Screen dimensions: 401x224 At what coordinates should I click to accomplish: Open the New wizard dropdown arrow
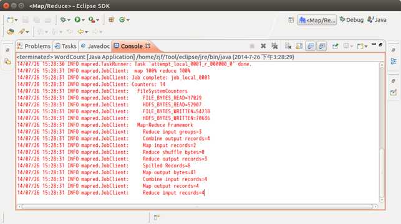(x=16, y=20)
